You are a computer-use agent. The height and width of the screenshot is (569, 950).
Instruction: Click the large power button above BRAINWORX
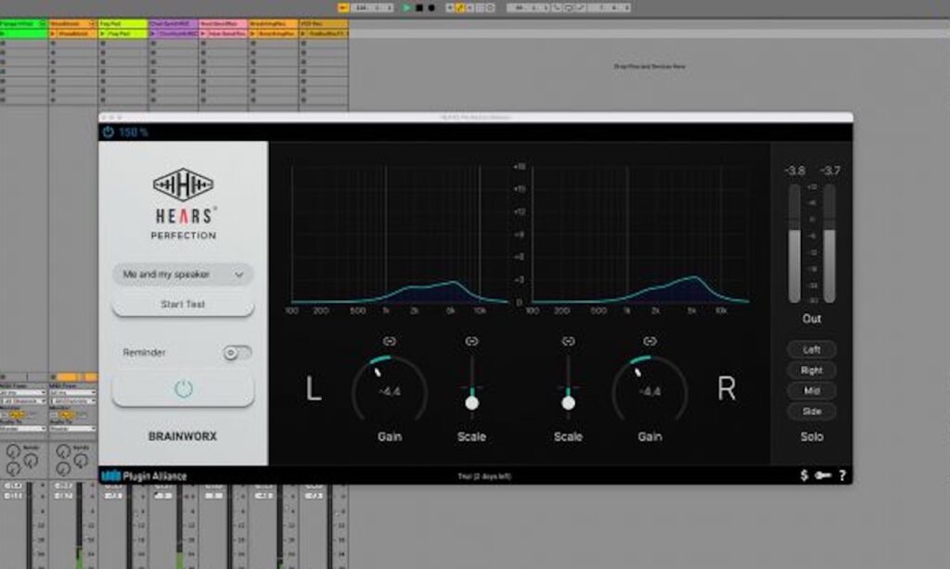[x=183, y=388]
